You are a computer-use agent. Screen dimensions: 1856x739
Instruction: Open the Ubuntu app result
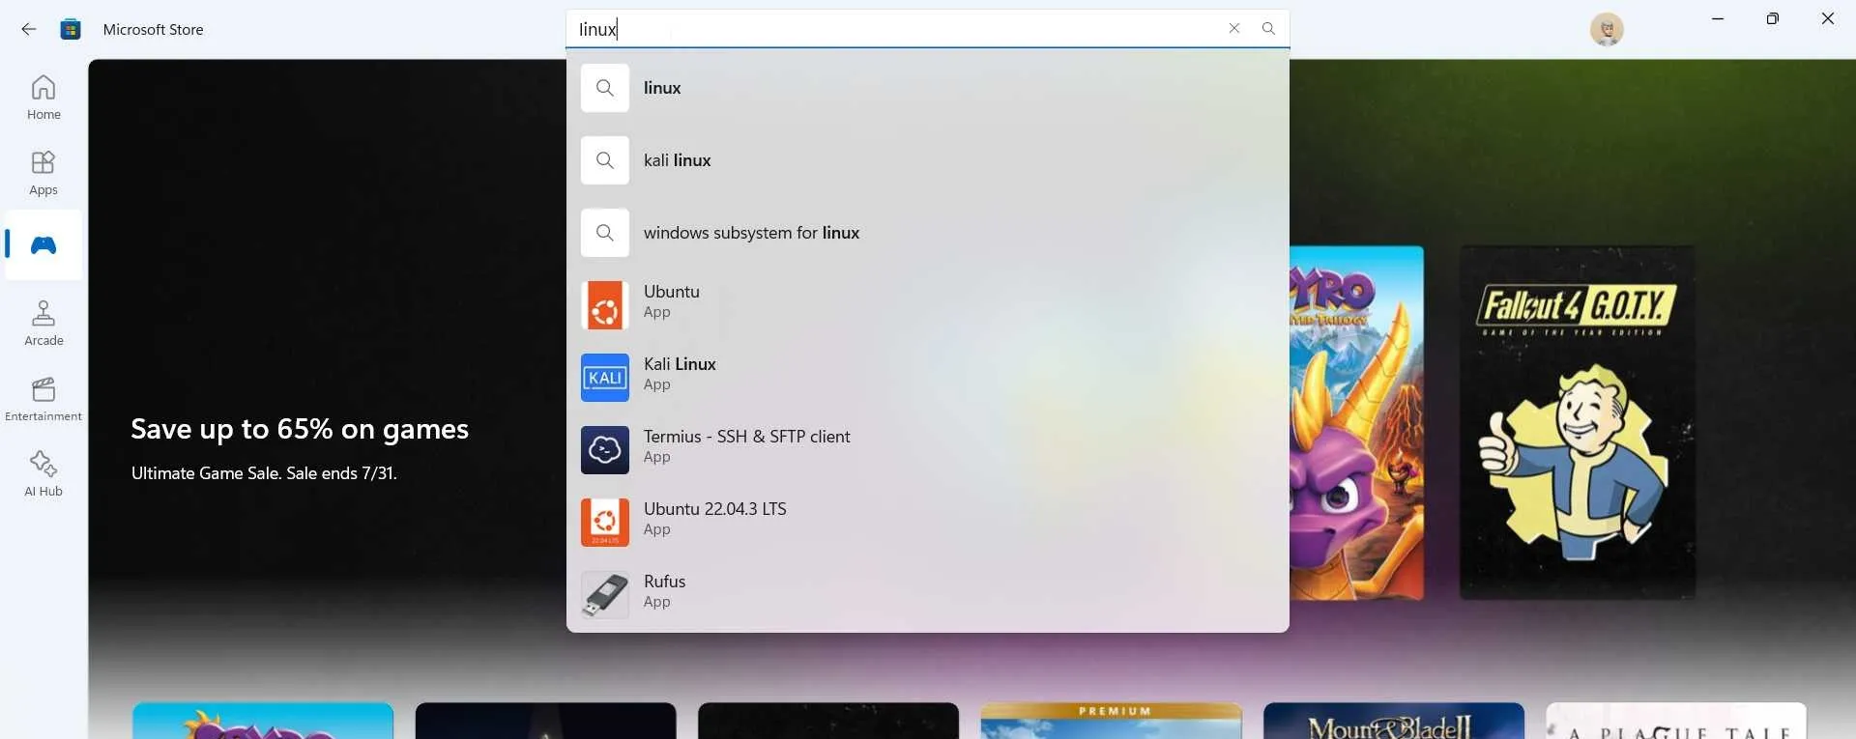tap(927, 305)
